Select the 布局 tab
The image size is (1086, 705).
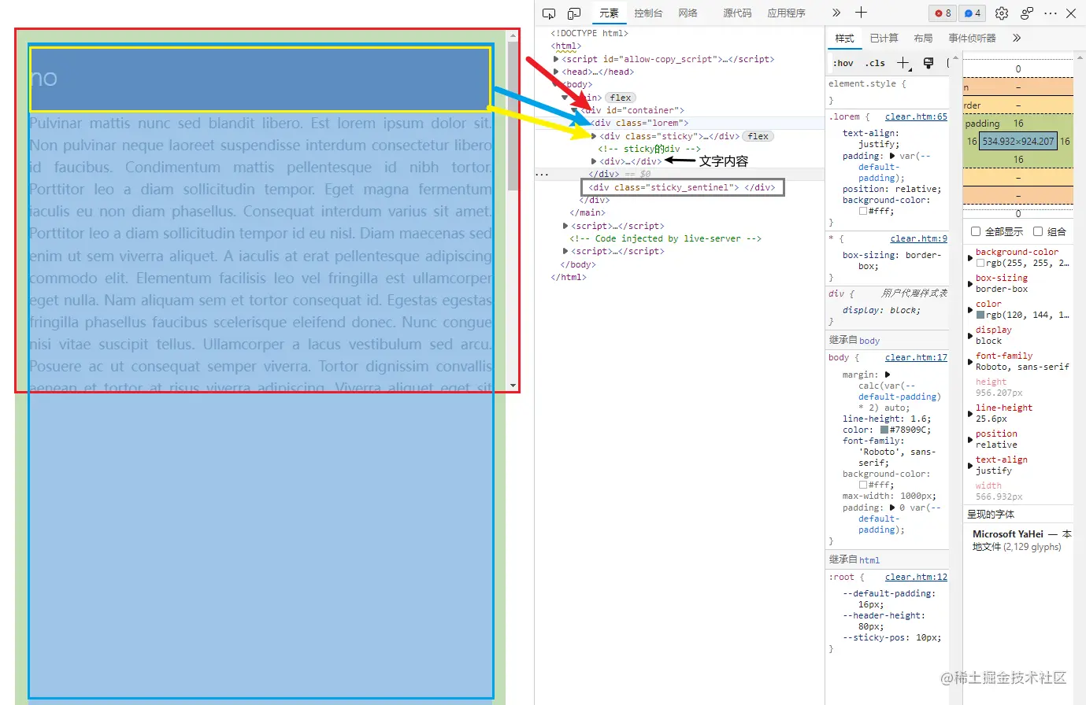pos(923,38)
